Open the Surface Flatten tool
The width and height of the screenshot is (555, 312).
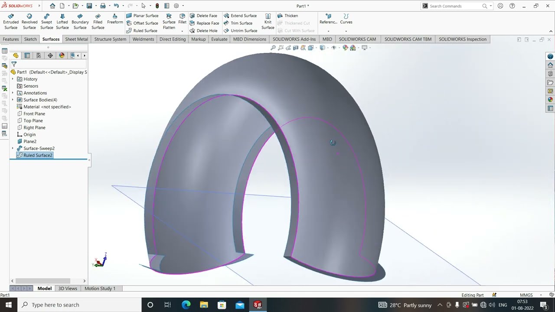[169, 22]
